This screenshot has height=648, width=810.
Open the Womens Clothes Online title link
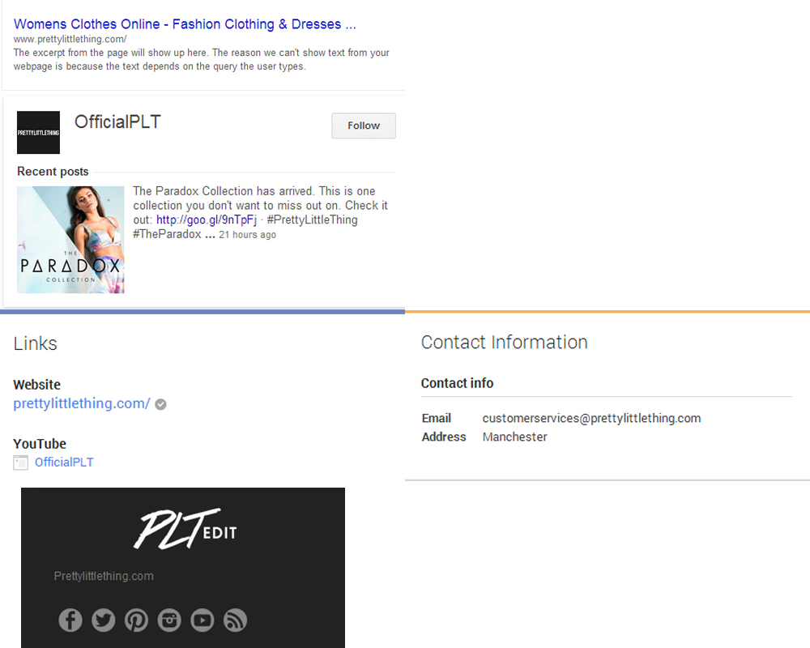click(x=185, y=24)
